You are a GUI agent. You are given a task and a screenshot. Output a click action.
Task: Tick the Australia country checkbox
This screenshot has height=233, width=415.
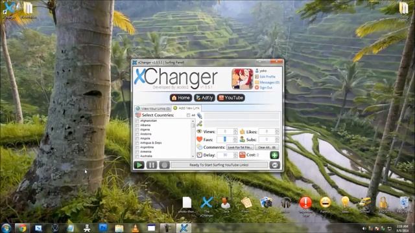pyautogui.click(x=137, y=156)
